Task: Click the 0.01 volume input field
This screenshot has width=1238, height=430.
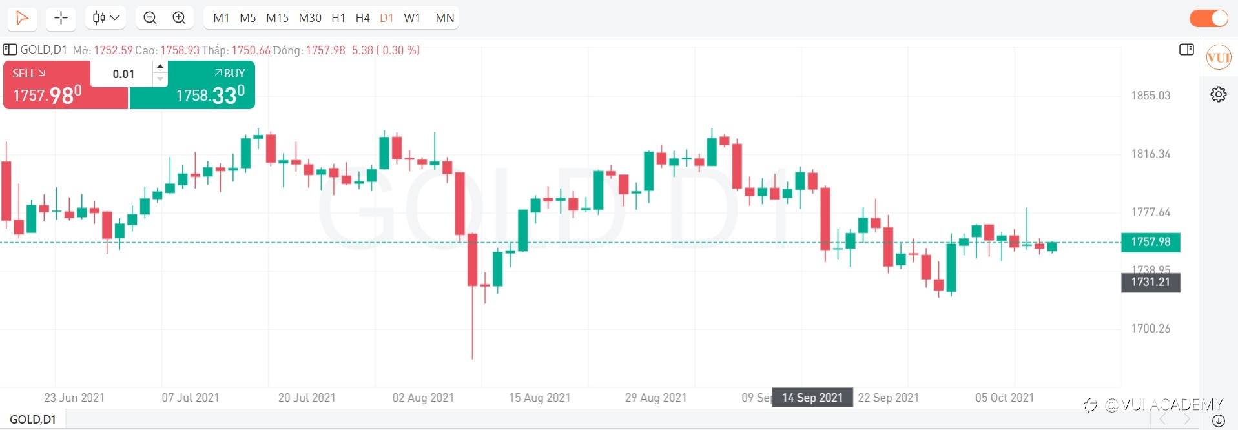Action: [x=123, y=74]
